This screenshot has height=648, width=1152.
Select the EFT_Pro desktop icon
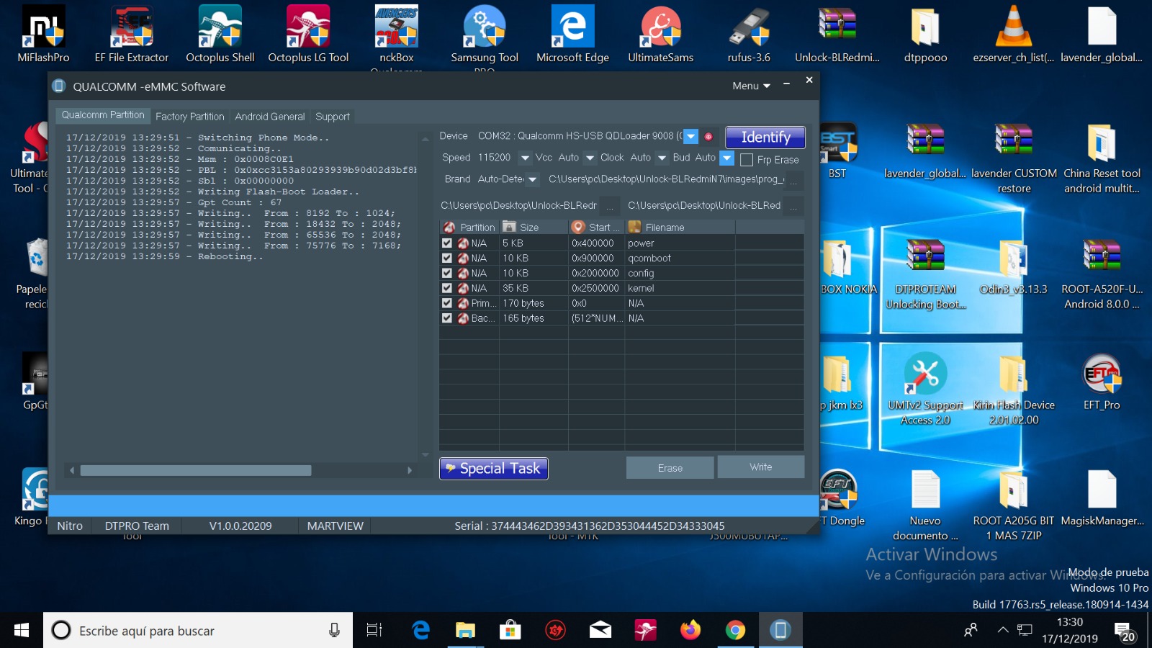click(x=1102, y=382)
